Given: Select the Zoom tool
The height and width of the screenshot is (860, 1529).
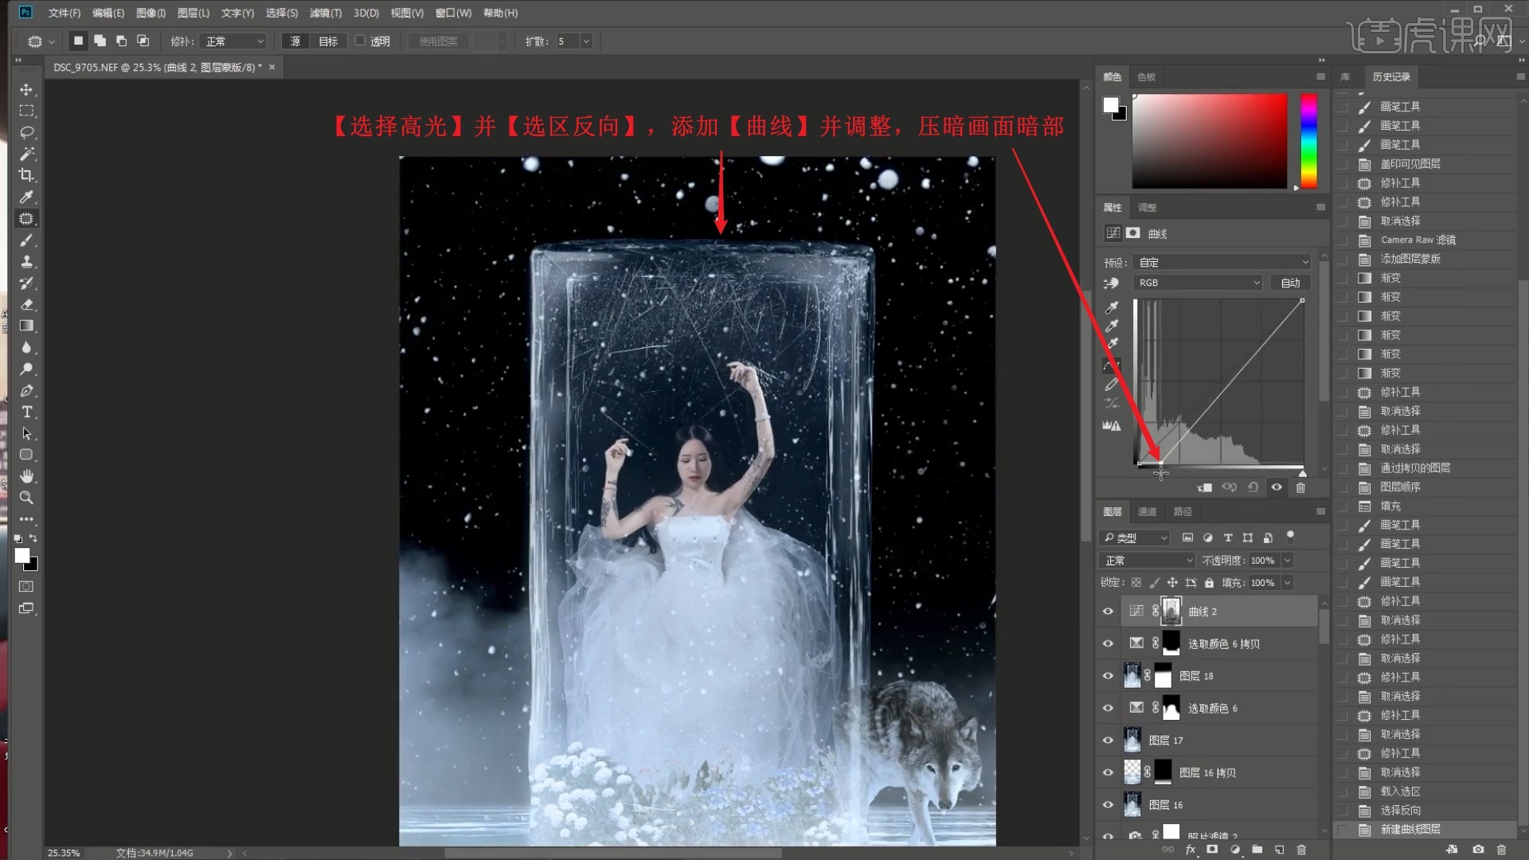Looking at the screenshot, I should point(26,498).
